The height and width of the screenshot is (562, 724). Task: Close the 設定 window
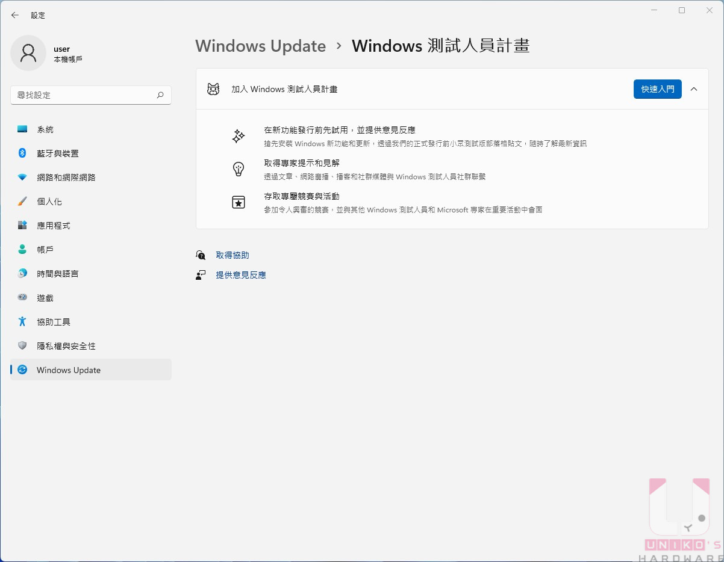point(710,10)
